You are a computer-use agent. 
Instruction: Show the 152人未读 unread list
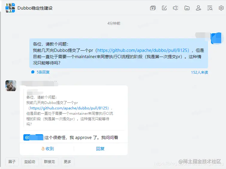tap(200, 72)
